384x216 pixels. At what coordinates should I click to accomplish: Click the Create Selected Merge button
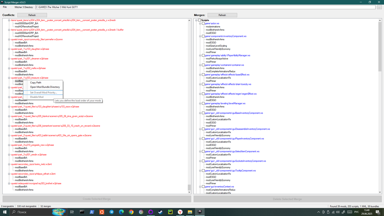click(97, 199)
